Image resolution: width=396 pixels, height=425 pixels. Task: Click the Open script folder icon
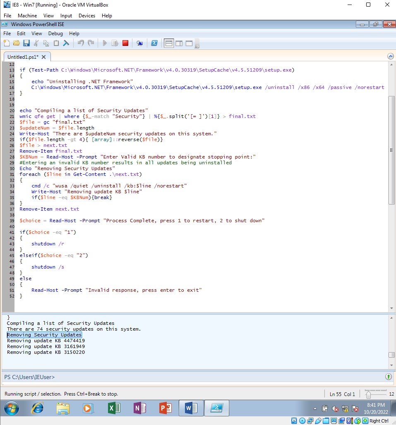click(16, 43)
